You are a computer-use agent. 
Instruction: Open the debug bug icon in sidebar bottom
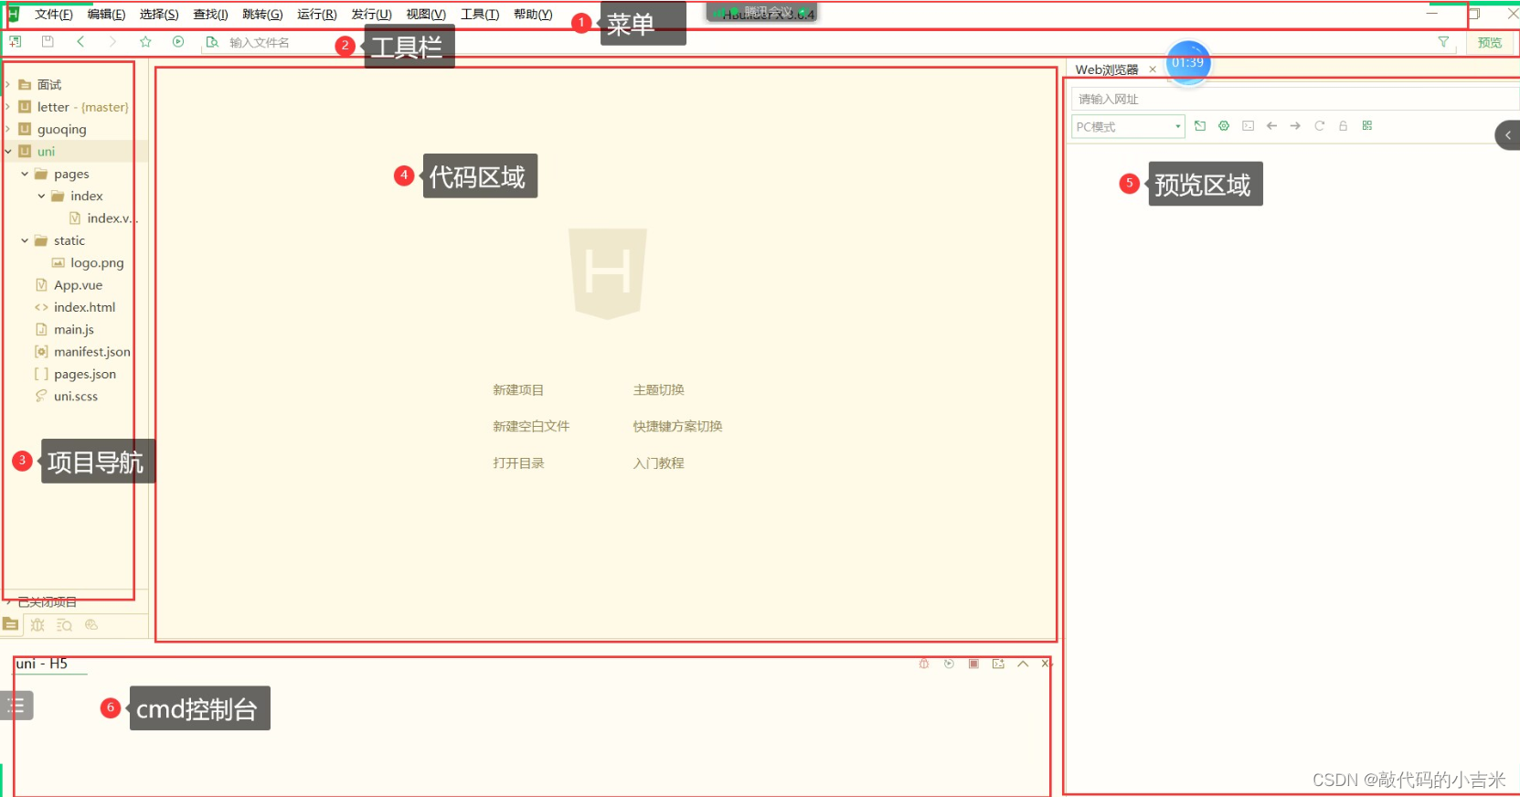tap(37, 625)
